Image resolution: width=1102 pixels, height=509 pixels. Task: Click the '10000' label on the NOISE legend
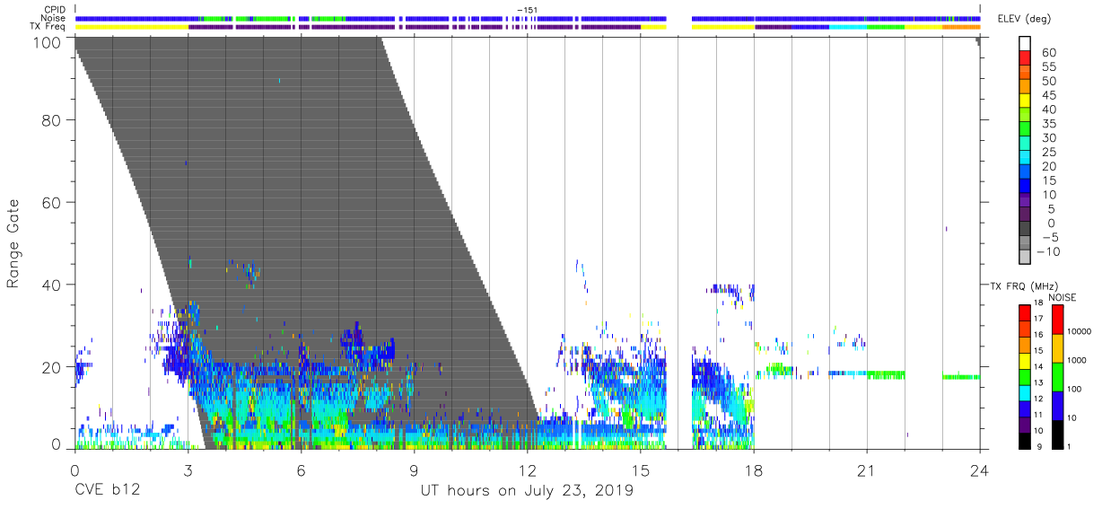pos(1079,332)
